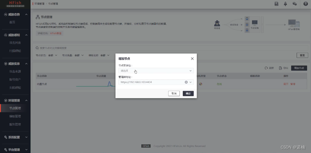Select 节点管理 in the sidebar
The height and width of the screenshot is (153, 311).
click(x=15, y=108)
